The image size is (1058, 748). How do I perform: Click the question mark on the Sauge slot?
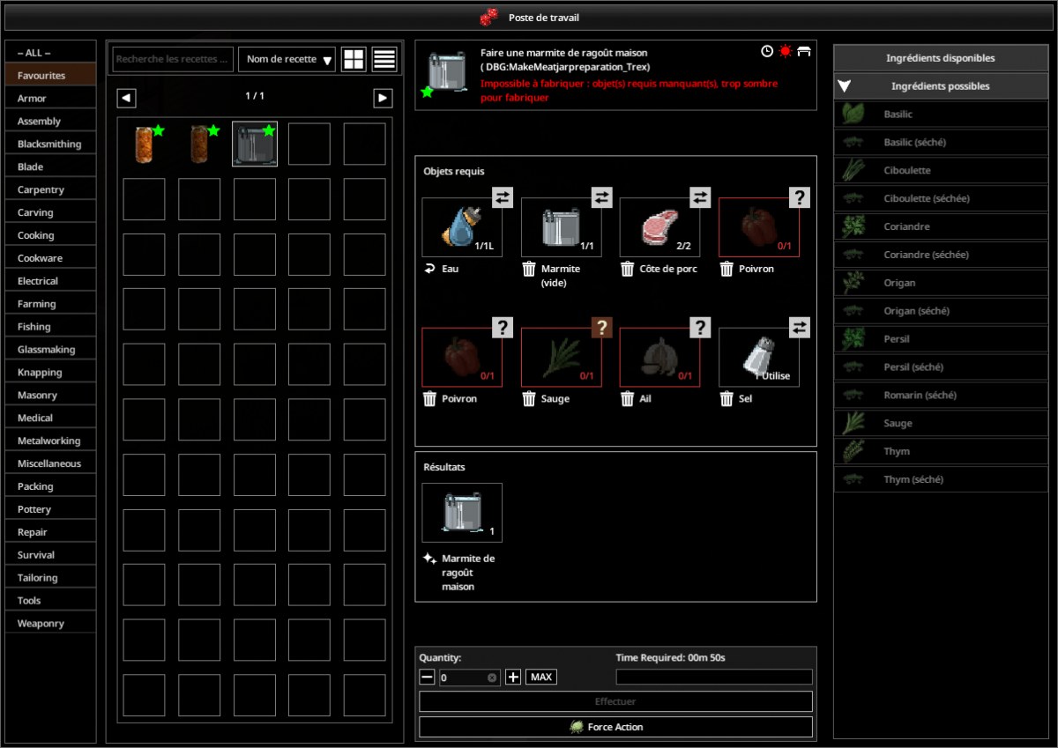601,328
